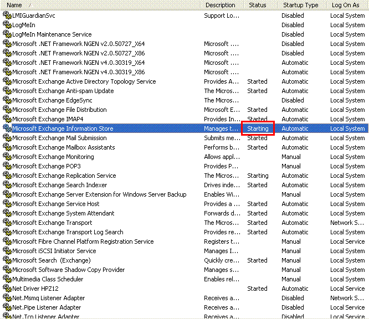The height and width of the screenshot is (319, 369).
Task: Click Local Service log on for Fibre Channel
Action: click(347, 241)
